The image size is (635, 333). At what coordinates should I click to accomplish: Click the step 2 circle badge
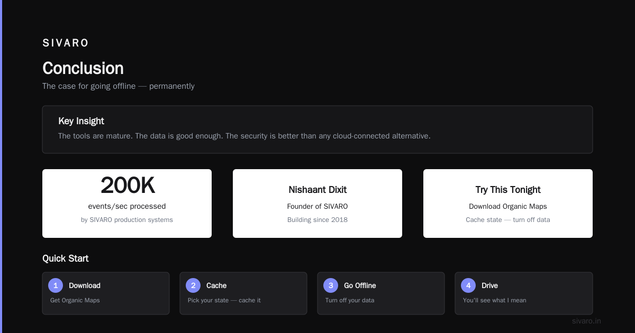[x=193, y=285]
